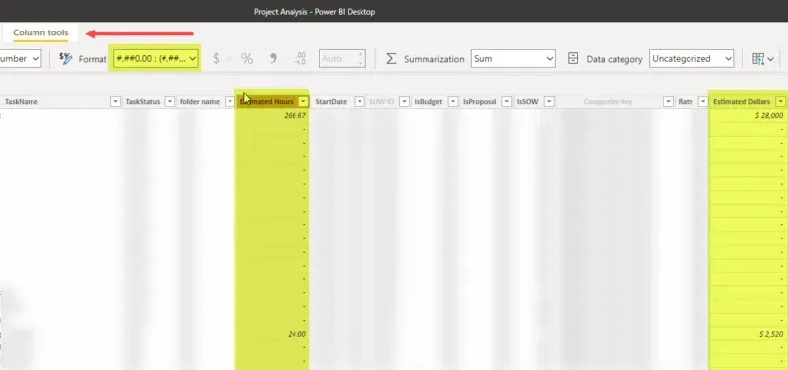
Task: Click the decimal places stepper arrows
Action: 361,59
